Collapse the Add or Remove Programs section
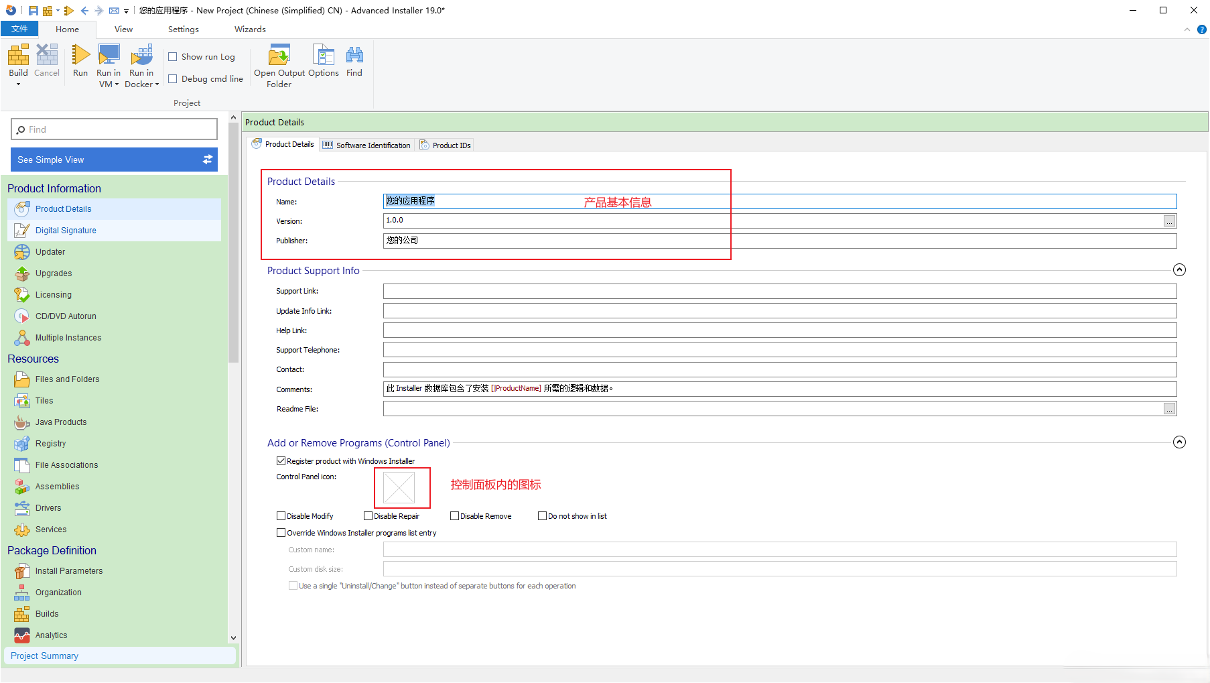Viewport: 1210px width, 683px height. click(x=1180, y=442)
